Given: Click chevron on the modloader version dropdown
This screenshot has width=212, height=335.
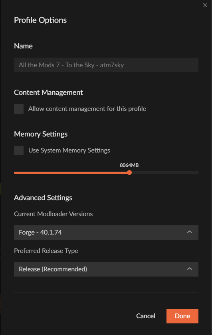Looking at the screenshot, I should coord(189,232).
